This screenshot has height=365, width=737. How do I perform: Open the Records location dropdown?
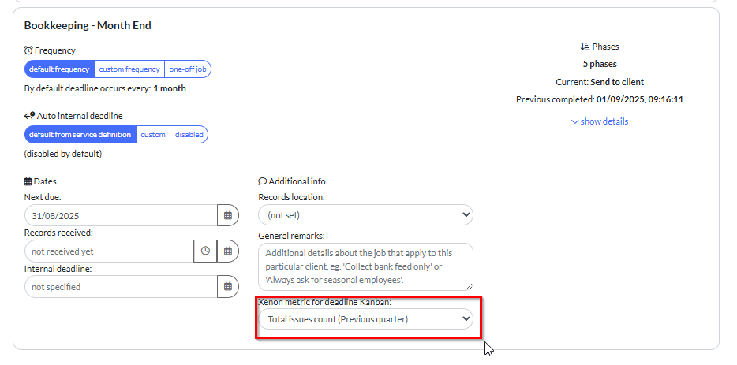[x=365, y=215]
